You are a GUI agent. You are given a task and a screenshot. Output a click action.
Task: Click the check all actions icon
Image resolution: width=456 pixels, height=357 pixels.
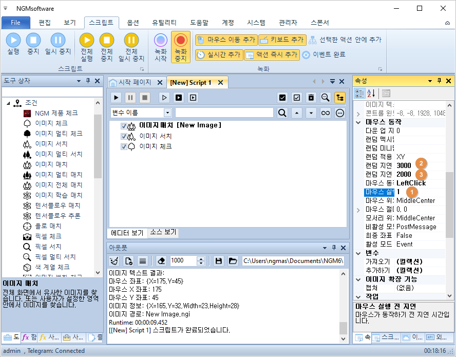click(x=282, y=98)
